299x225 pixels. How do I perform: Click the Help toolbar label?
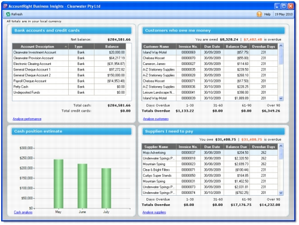click(x=267, y=14)
